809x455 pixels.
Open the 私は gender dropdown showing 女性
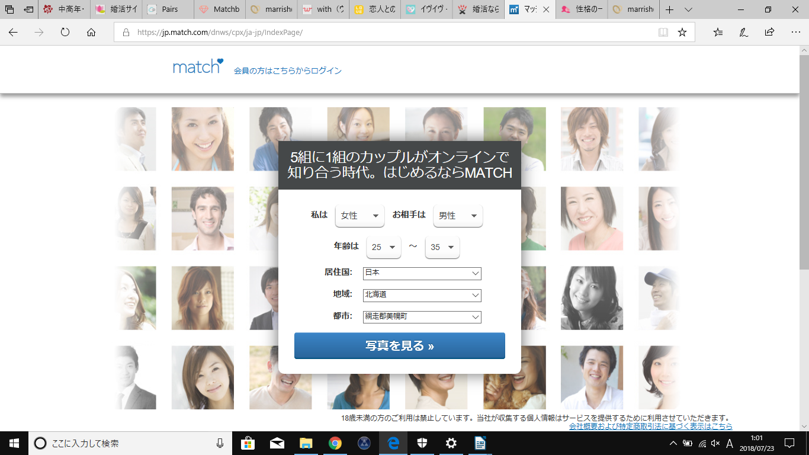coord(360,216)
